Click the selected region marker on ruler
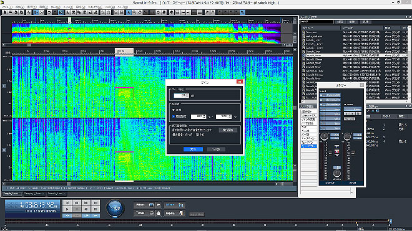 pyautogui.click(x=124, y=52)
